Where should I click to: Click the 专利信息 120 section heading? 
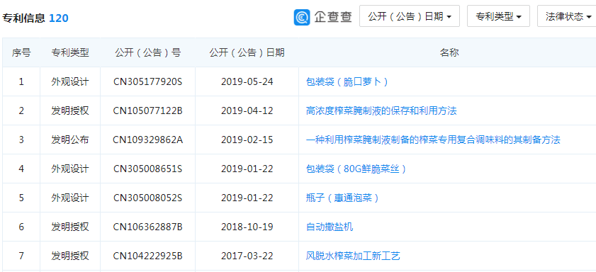(35, 18)
